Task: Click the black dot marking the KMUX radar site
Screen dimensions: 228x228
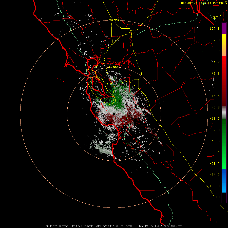Action: coord(114,114)
